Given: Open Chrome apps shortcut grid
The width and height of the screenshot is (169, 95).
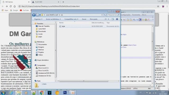Looking at the screenshot, I should pos(3,10).
